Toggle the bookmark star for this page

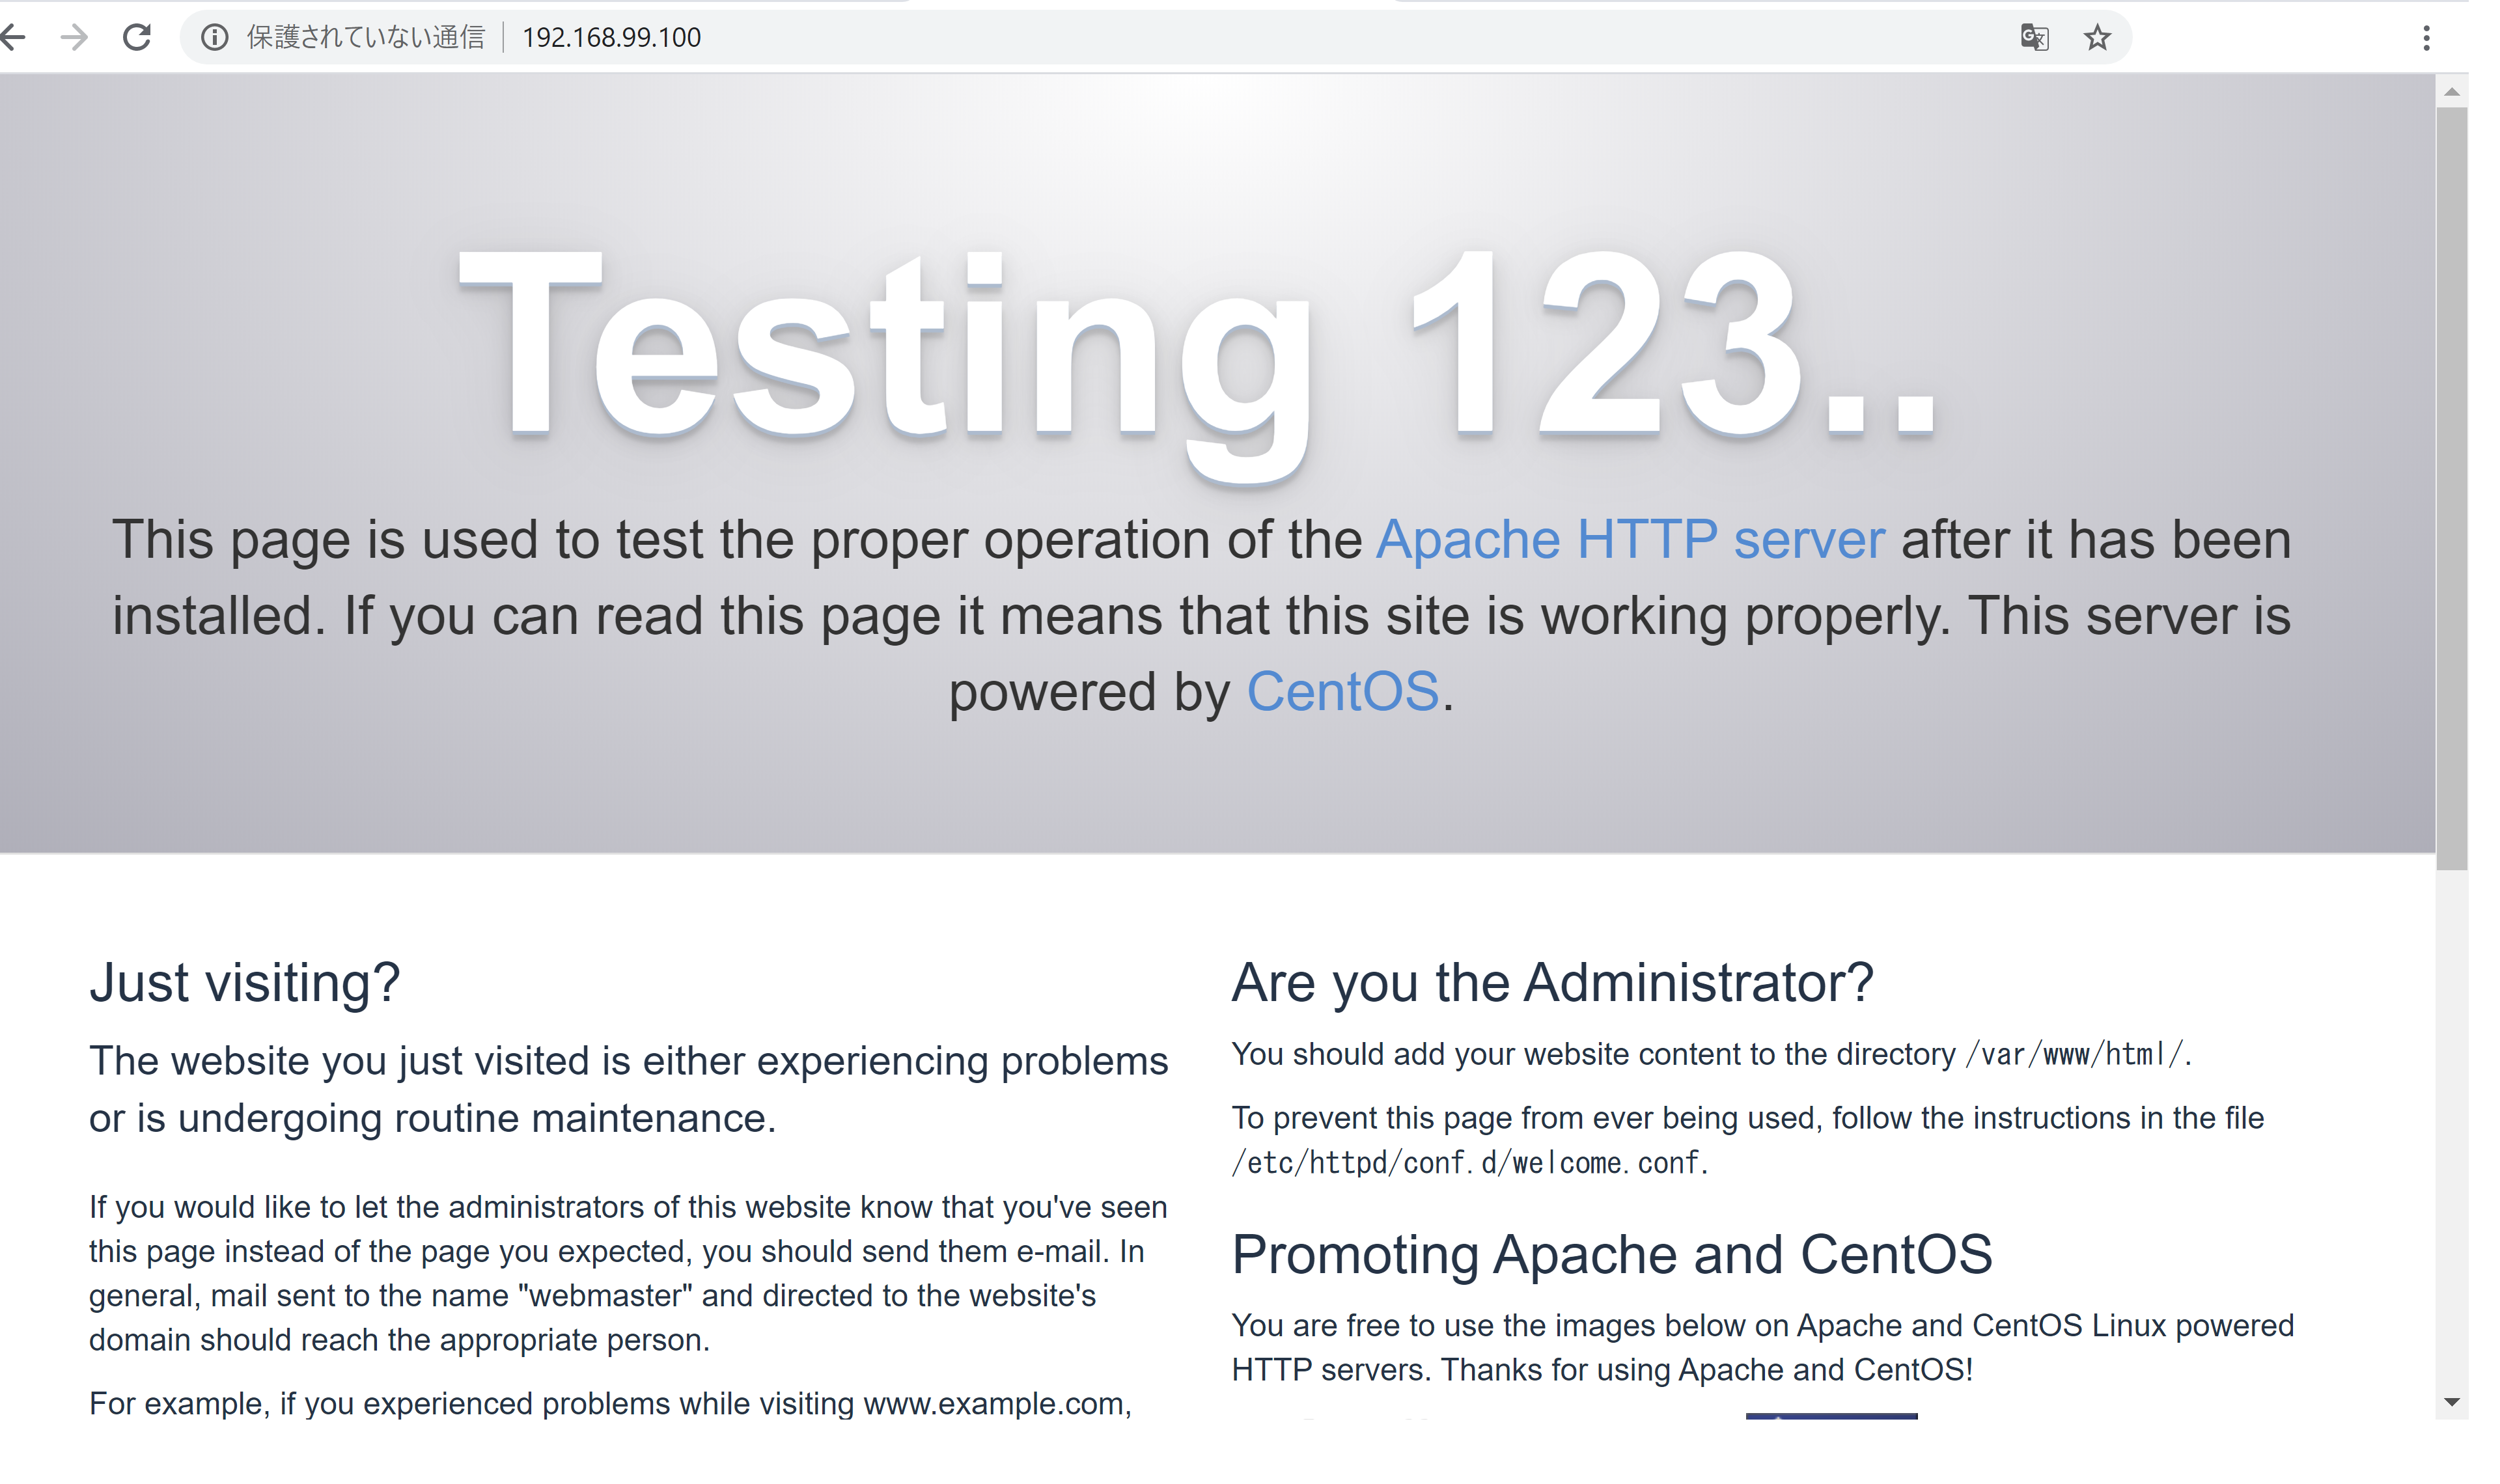click(2097, 37)
